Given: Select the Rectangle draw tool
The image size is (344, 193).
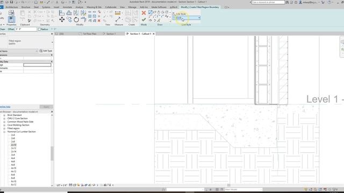Looking at the screenshot, I should [154, 12].
